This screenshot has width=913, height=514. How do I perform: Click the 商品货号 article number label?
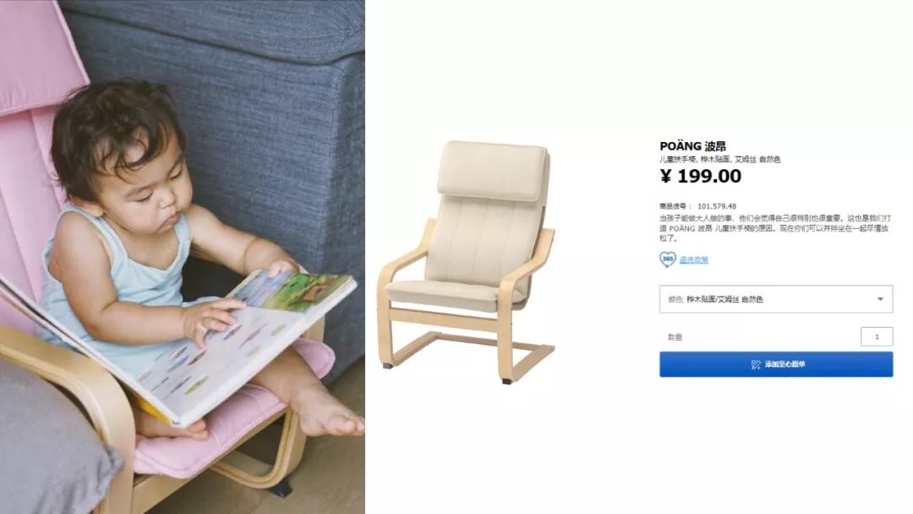coord(675,206)
